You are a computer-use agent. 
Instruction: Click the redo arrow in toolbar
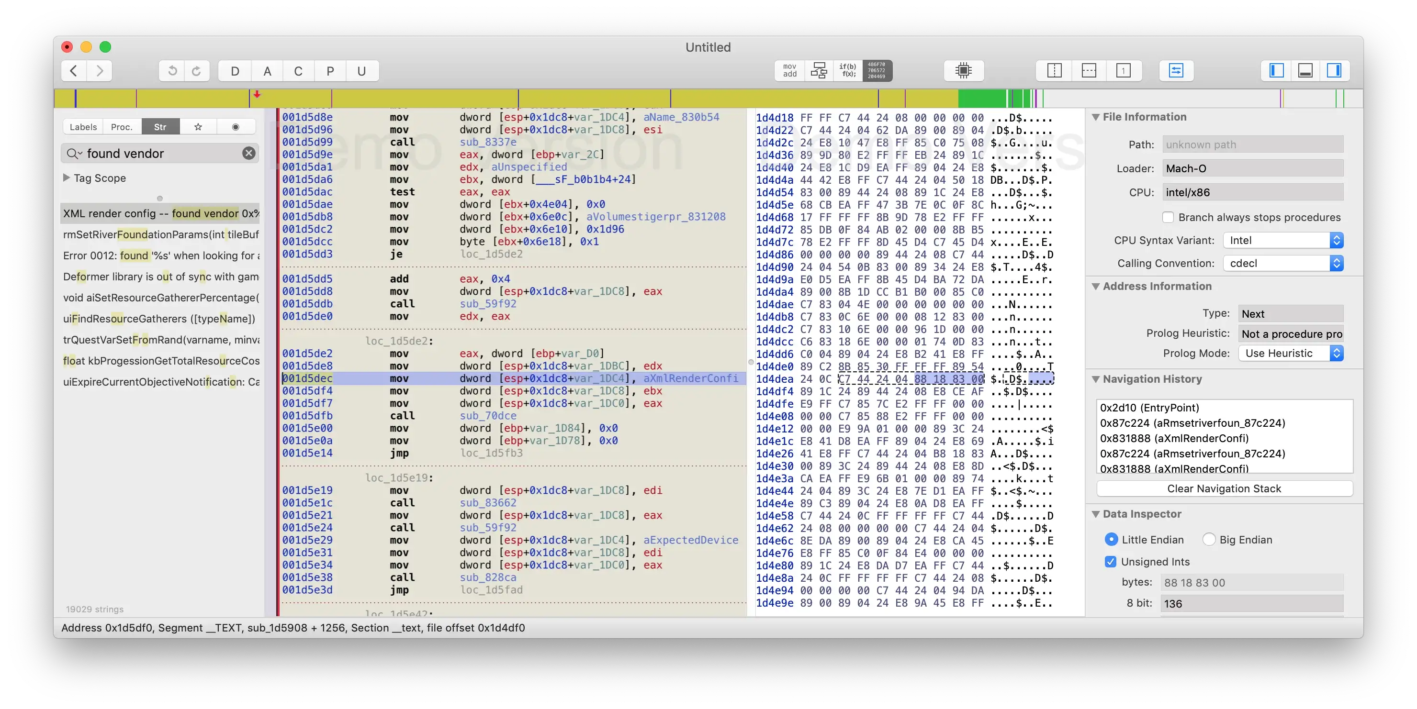click(x=196, y=71)
